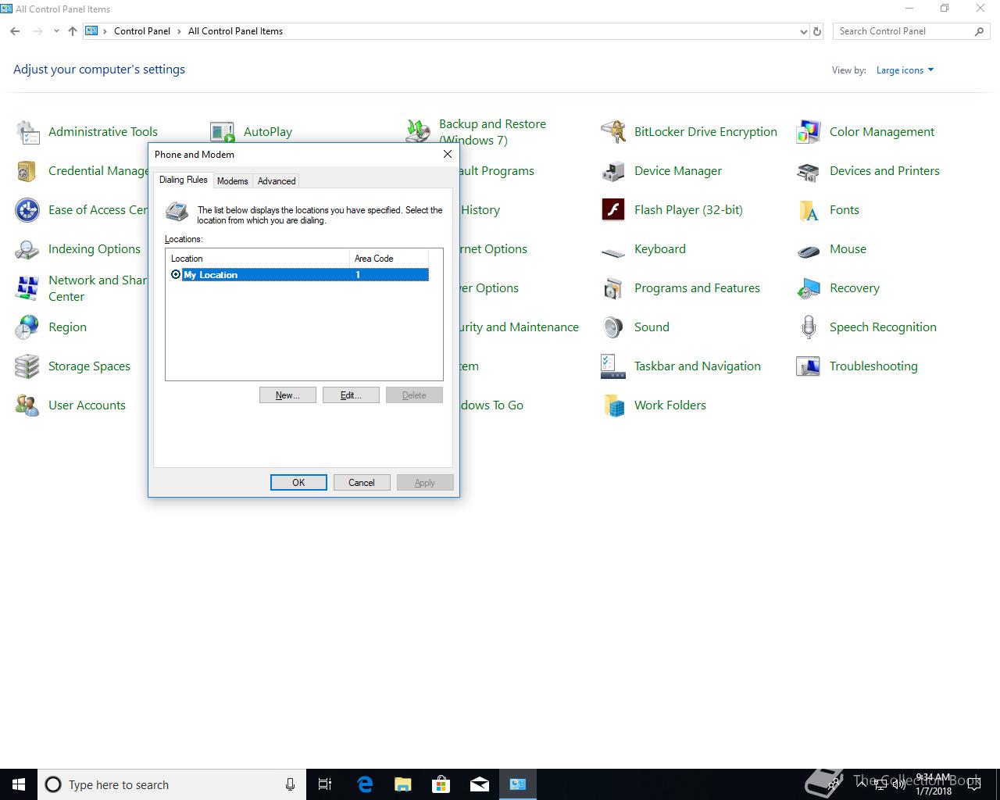Click the Troubleshooting link
Screen dimensions: 1000x800
coord(873,366)
